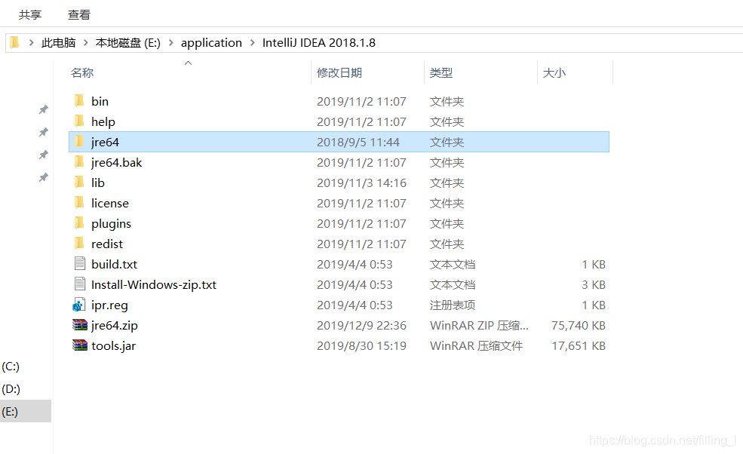
Task: Click file name bin
Action: [x=100, y=101]
